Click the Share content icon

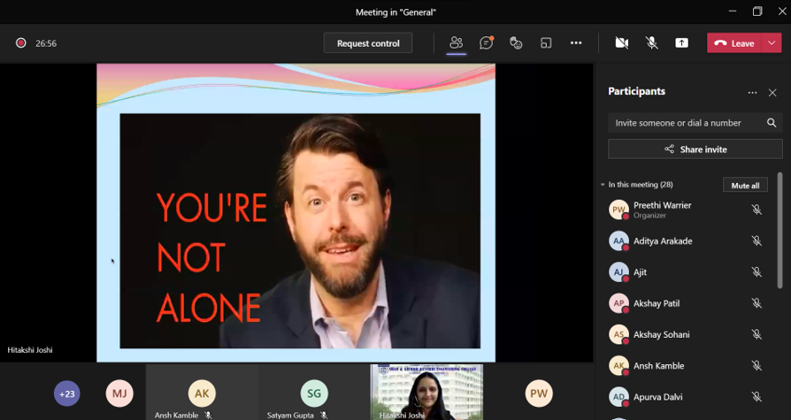point(681,42)
